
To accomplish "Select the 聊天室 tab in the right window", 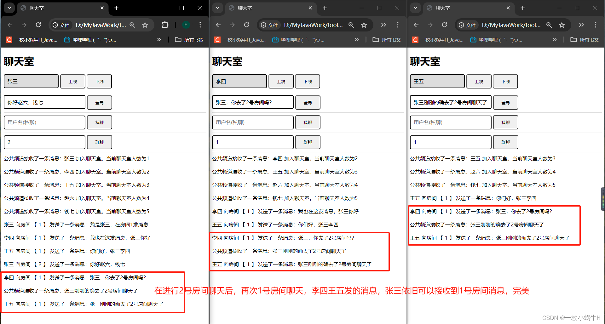I will tap(469, 8).
